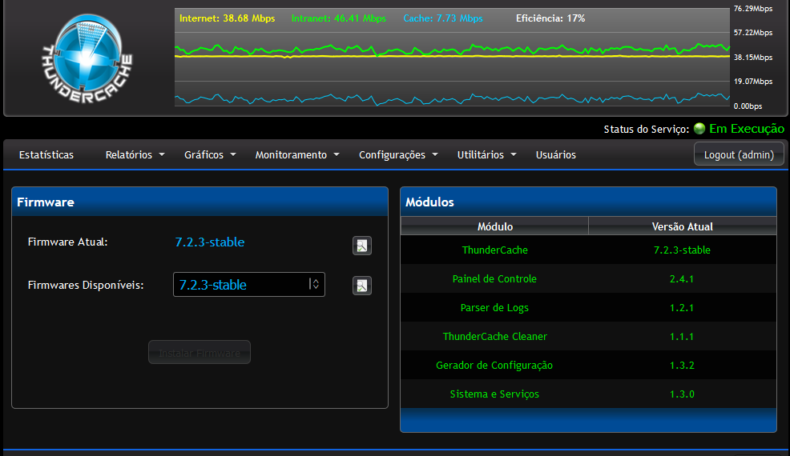The height and width of the screenshot is (456, 790).
Task: Click version 2.4.1 in modules table
Action: point(682,279)
